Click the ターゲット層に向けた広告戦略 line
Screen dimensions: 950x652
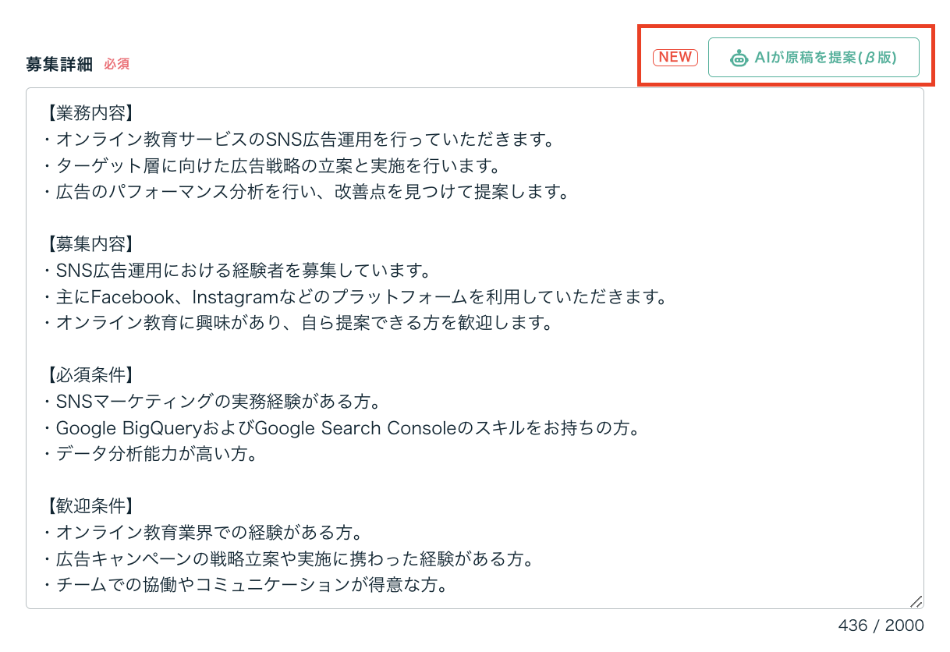[277, 166]
